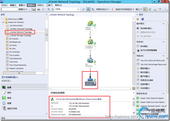Select _All Active Alerts view
This screenshot has height=121, width=170.
click(x=16, y=26)
